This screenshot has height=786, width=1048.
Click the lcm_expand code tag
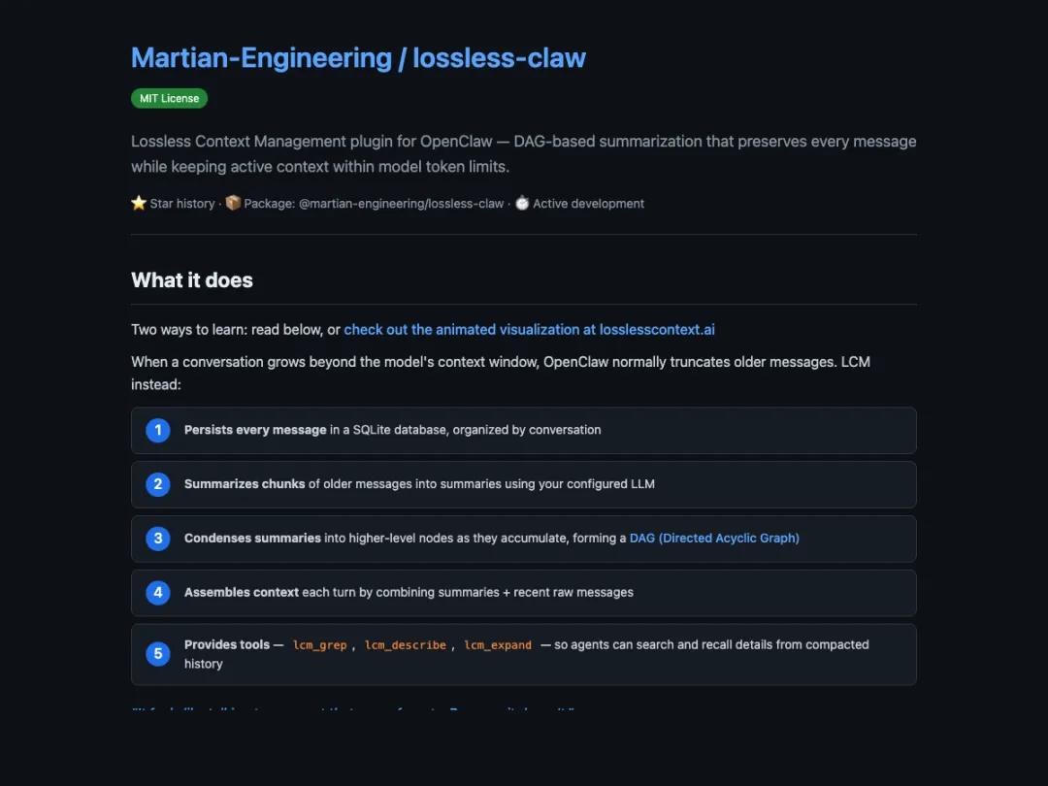(x=498, y=645)
